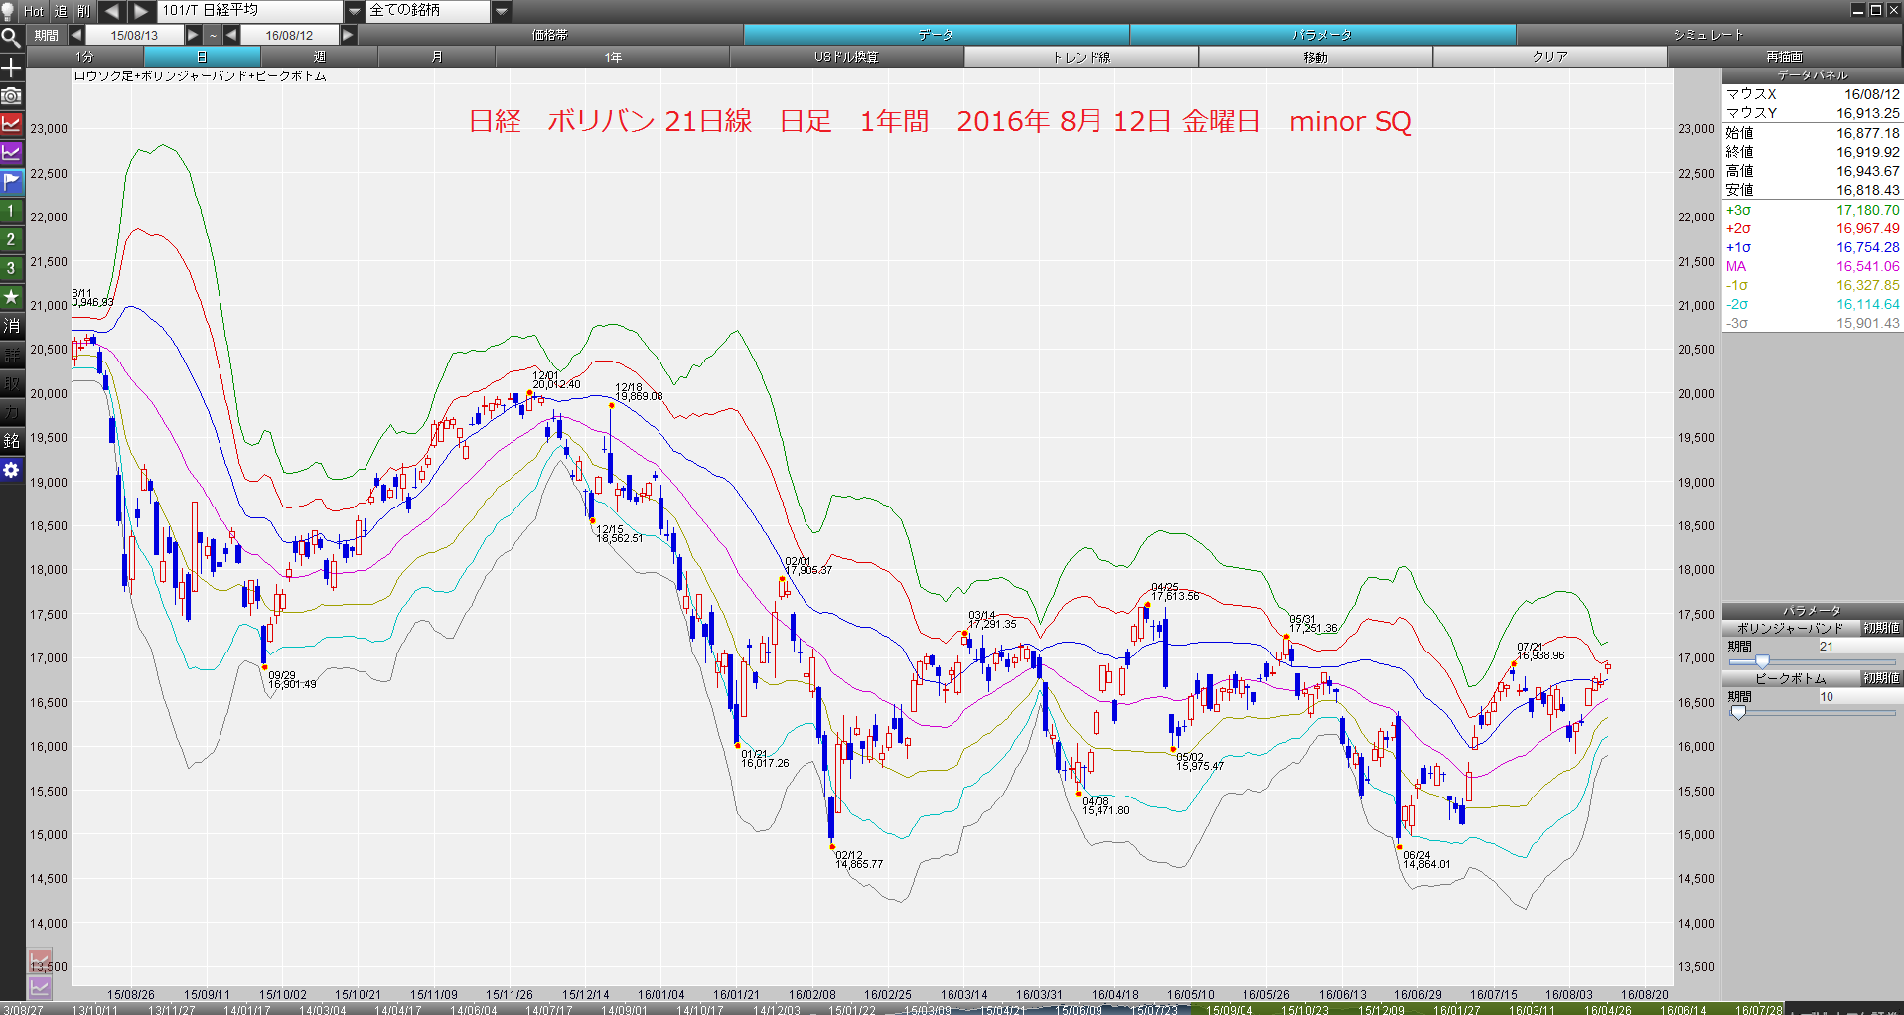Click the 取 sidebar button
This screenshot has height=1015, width=1904.
click(11, 383)
